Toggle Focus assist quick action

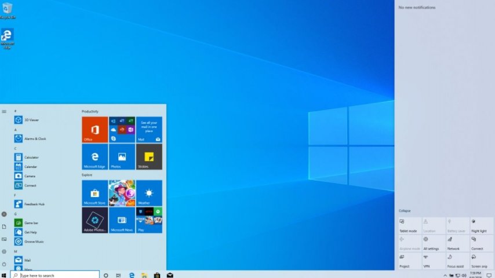point(457,261)
